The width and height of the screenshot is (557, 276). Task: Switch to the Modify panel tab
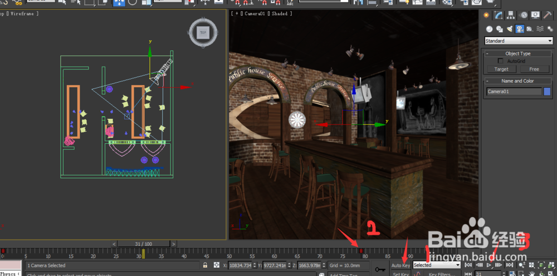point(499,15)
